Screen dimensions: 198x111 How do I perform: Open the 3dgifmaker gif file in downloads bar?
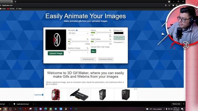coord(23,104)
